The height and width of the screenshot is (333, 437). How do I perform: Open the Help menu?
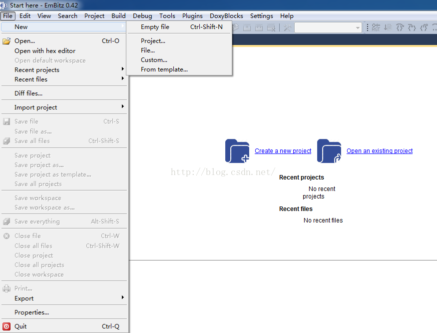coord(287,16)
